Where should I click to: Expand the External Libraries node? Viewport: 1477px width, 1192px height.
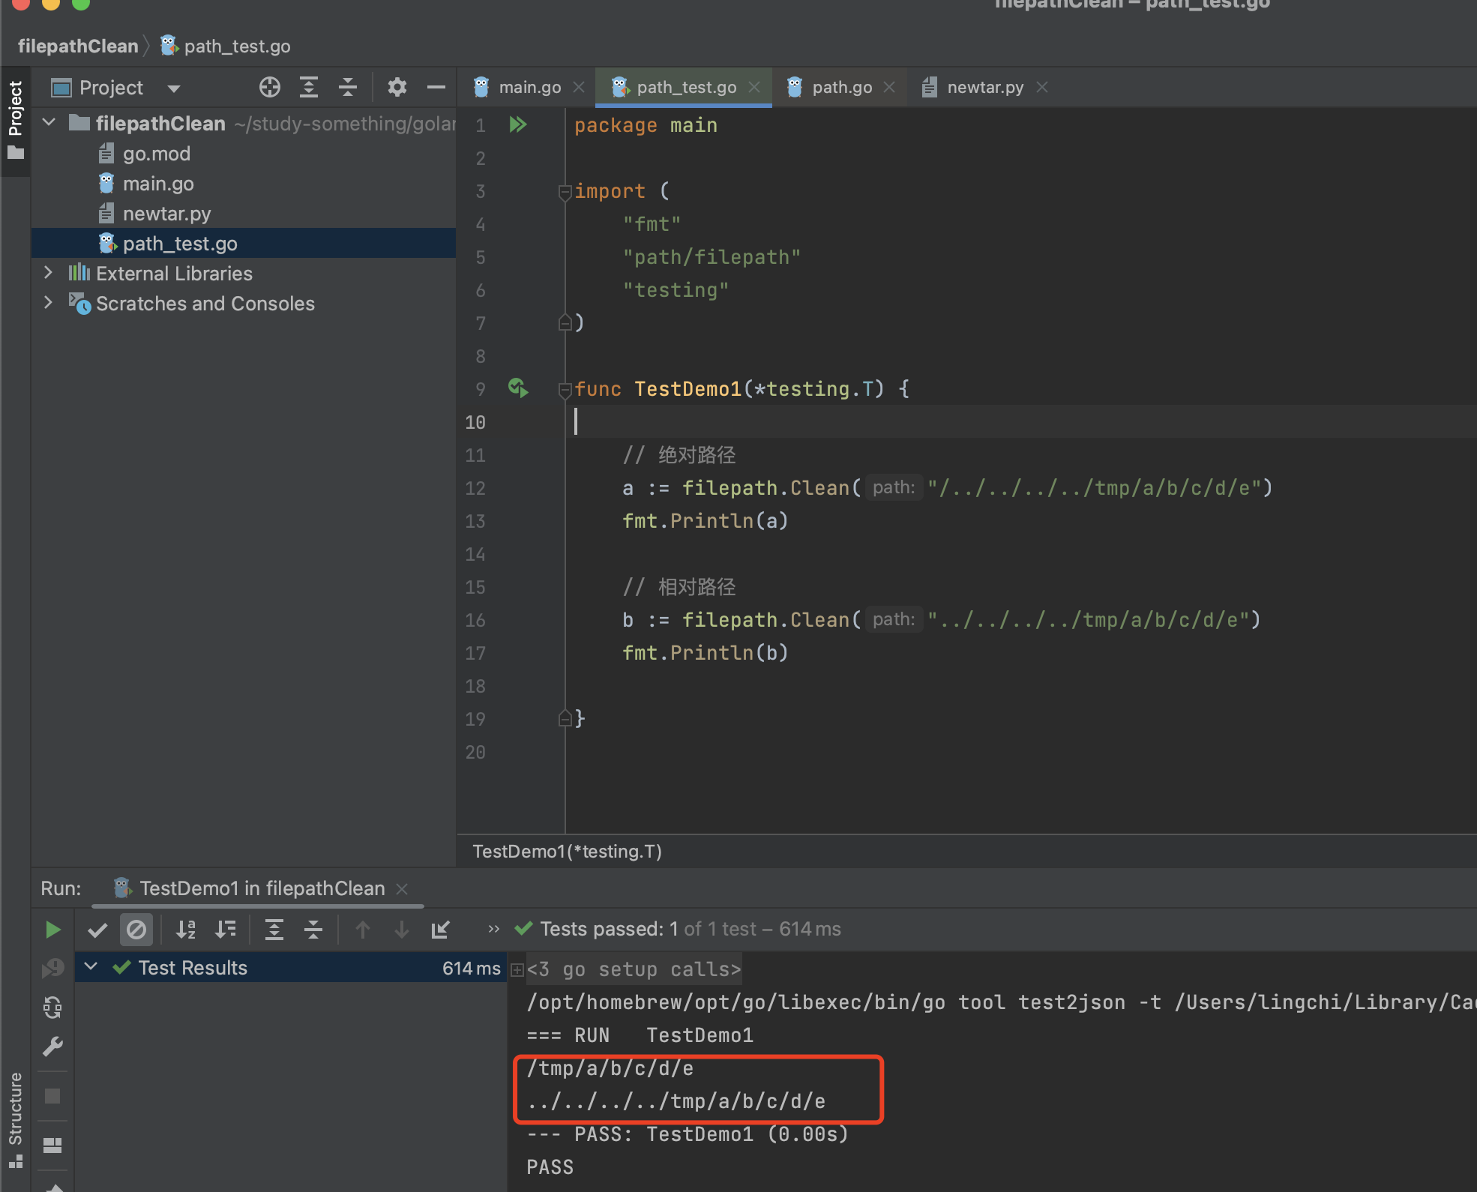tap(49, 273)
